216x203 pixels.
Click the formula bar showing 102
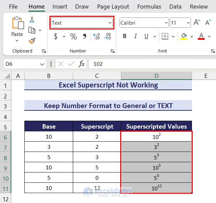pyautogui.click(x=152, y=64)
